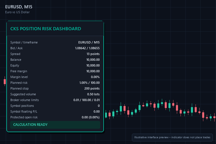Click the 'Euro vs US Dollar' subtitle
Viewport: 216px width, 144px height.
[x=18, y=12]
